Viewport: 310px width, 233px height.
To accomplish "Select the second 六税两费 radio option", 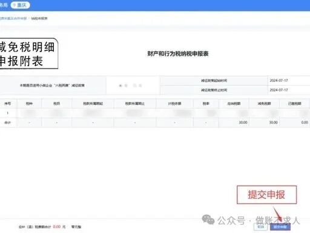I will 135,86.
